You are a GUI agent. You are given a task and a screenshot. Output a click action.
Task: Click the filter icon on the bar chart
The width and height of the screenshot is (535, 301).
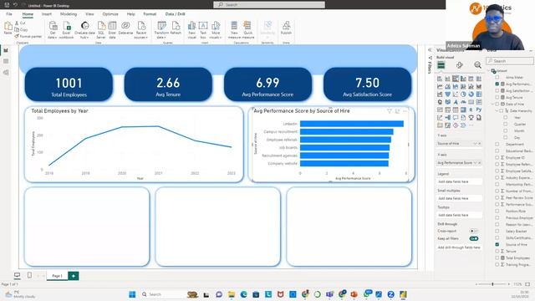390,111
